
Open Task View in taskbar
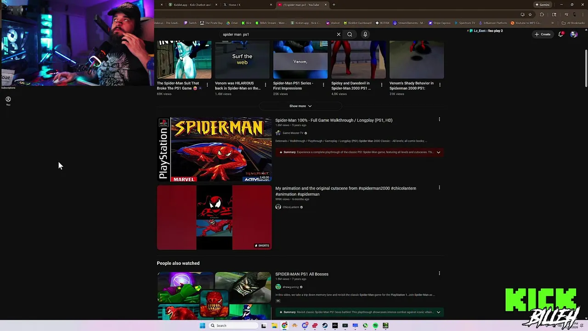[264, 325]
